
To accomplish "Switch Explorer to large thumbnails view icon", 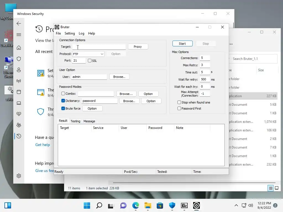I will pos(276,188).
